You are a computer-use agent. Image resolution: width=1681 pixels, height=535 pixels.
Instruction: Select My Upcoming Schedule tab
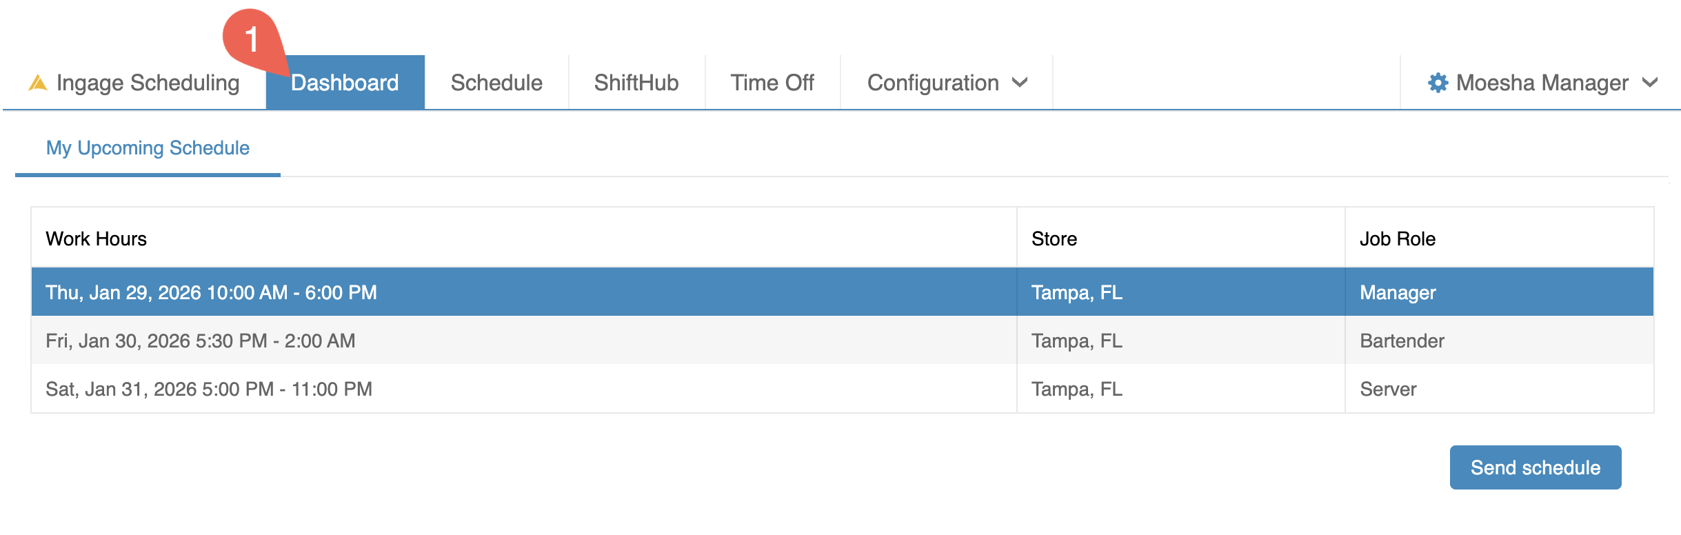pos(148,148)
